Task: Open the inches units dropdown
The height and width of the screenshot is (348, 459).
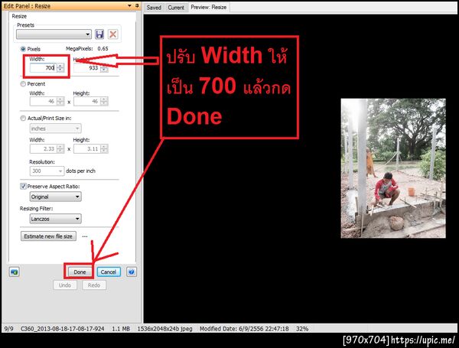Action: [x=56, y=128]
